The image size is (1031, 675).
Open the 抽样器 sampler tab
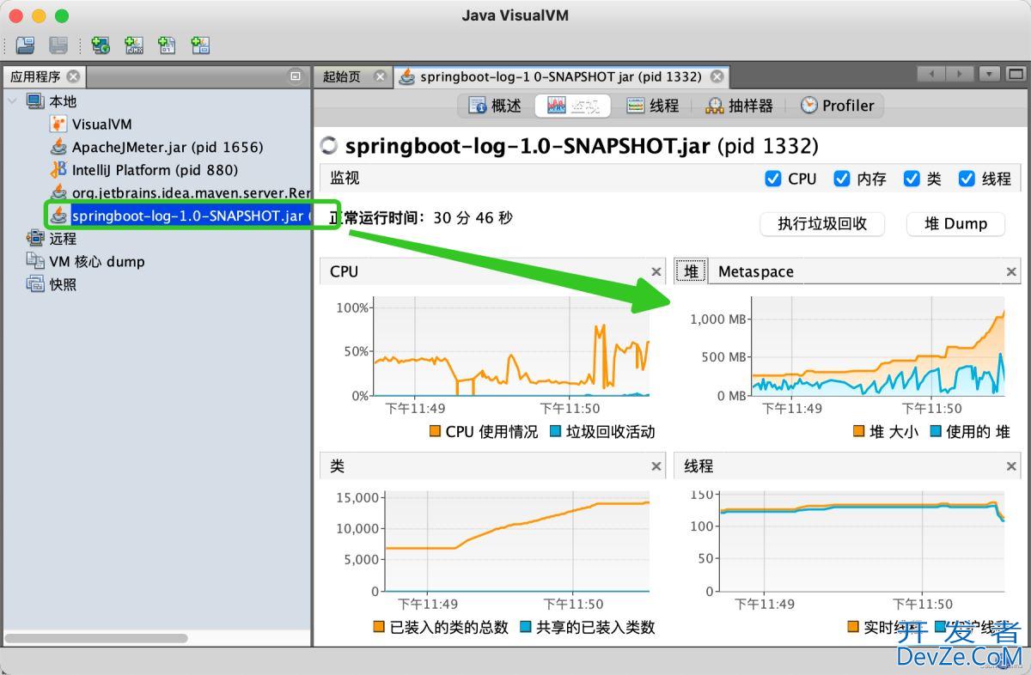coord(739,106)
